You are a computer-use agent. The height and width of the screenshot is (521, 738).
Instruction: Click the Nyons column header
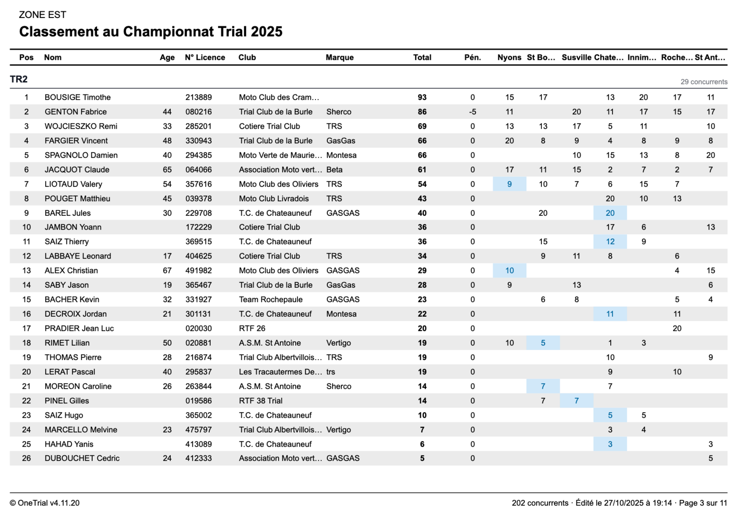click(x=509, y=57)
